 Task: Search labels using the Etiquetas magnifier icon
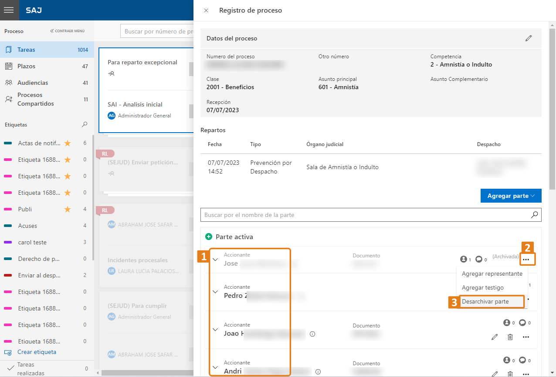85,124
